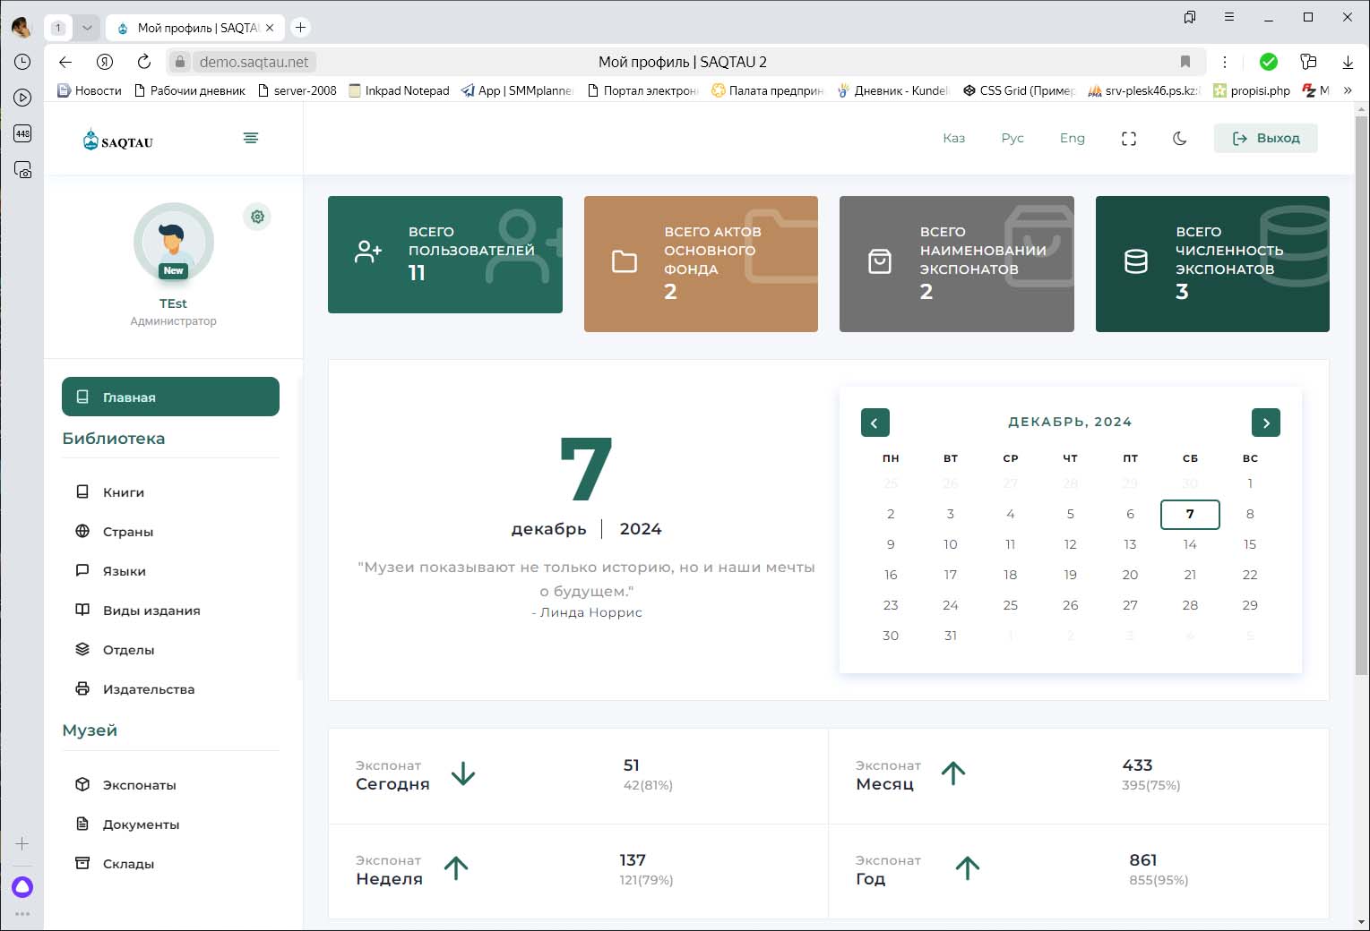Click the page vertical scrollbar

(1361, 394)
